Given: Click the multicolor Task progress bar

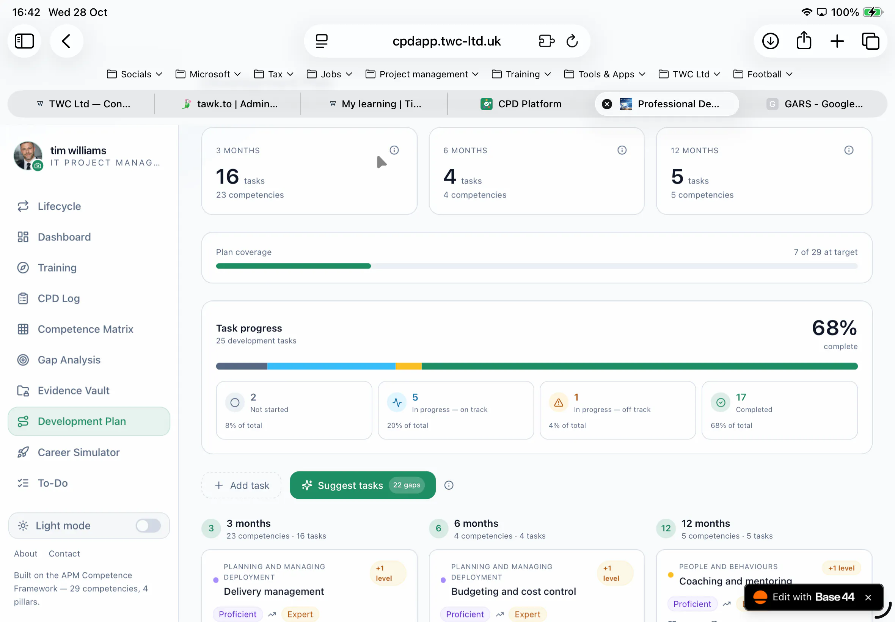Looking at the screenshot, I should coord(537,366).
